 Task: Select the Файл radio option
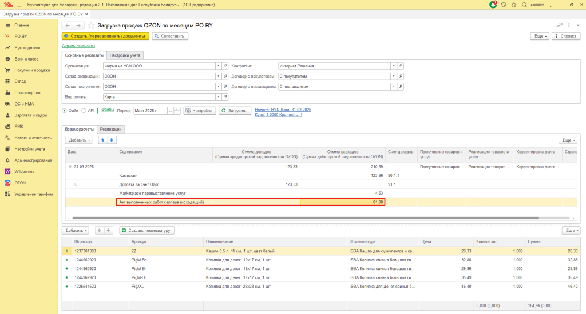64,111
